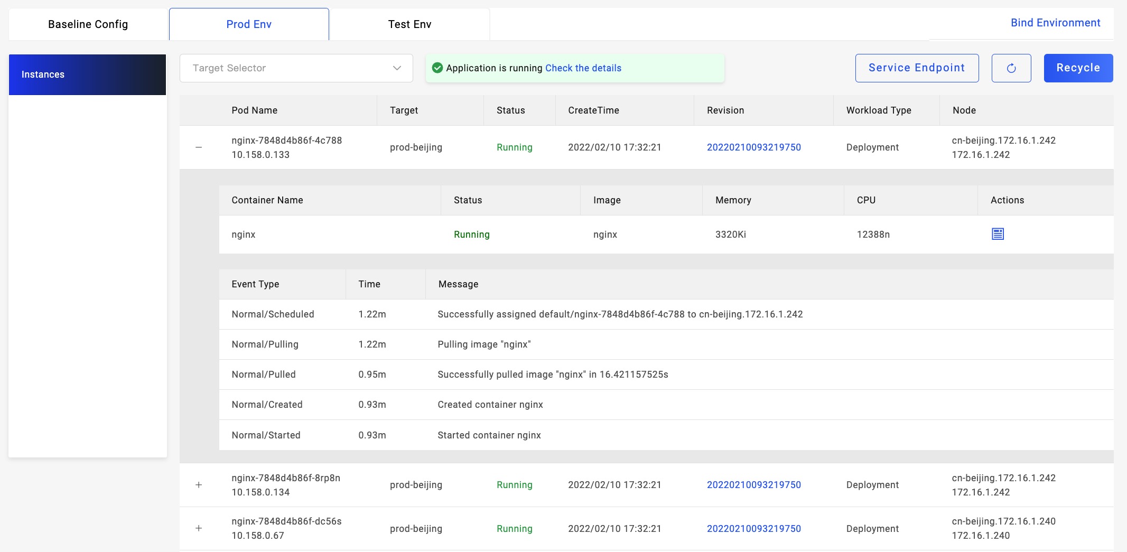The width and height of the screenshot is (1127, 552).
Task: Click the refresh icon button
Action: (1011, 68)
